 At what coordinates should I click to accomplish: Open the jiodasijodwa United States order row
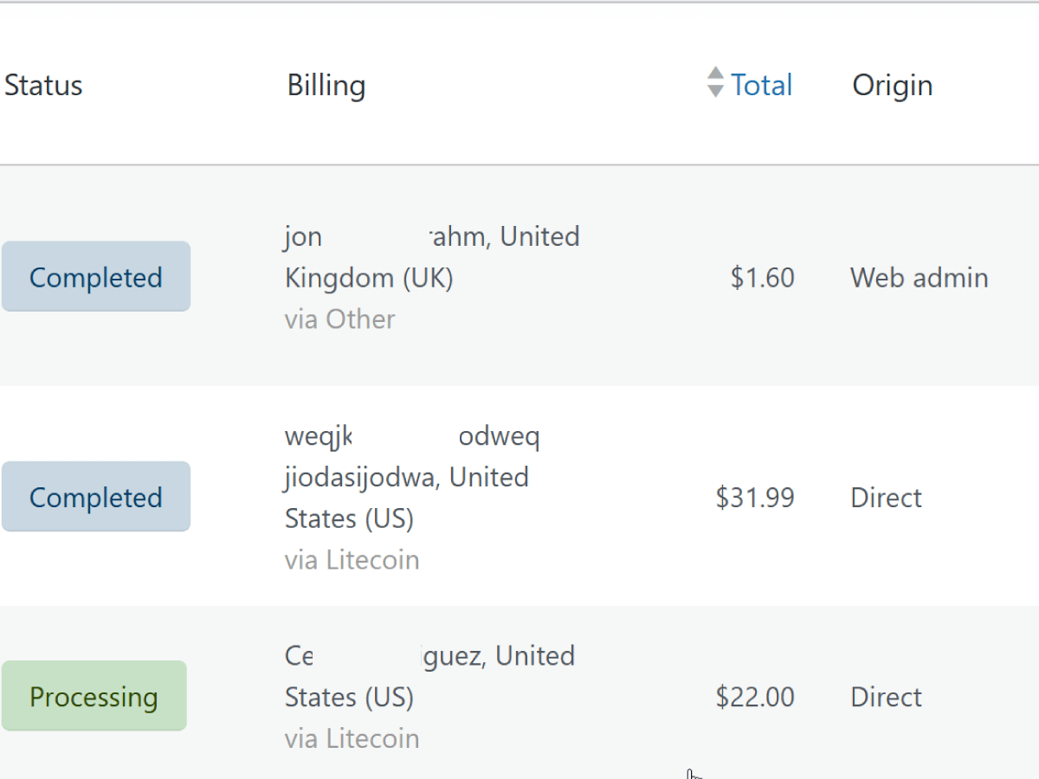pos(519,496)
